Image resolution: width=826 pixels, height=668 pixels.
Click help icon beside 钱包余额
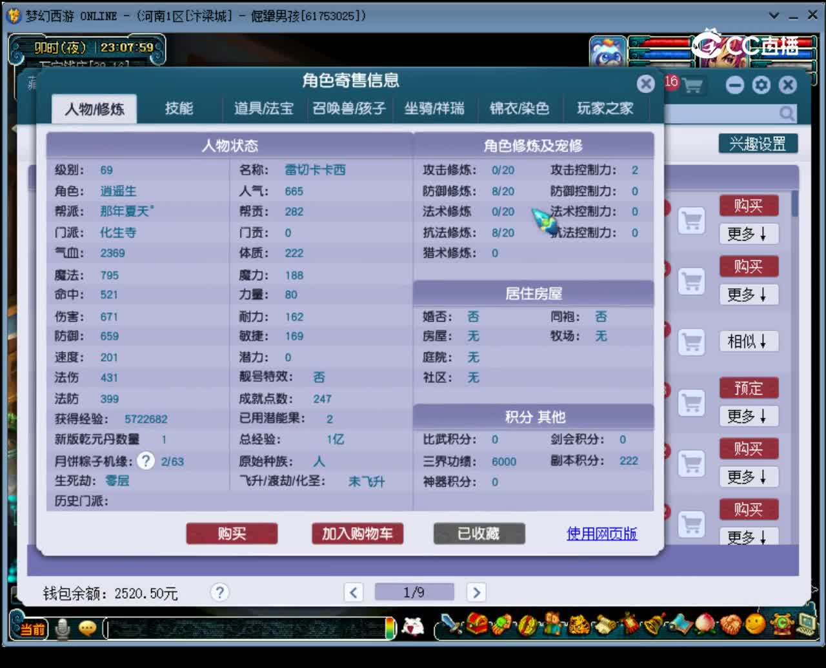[x=219, y=592]
